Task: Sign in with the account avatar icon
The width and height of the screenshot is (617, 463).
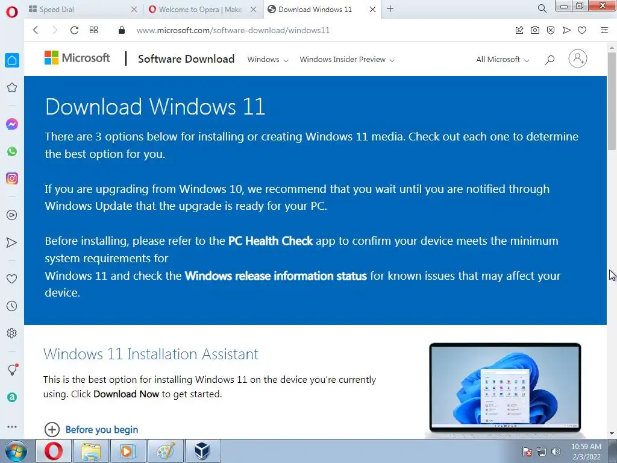Action: pos(578,58)
